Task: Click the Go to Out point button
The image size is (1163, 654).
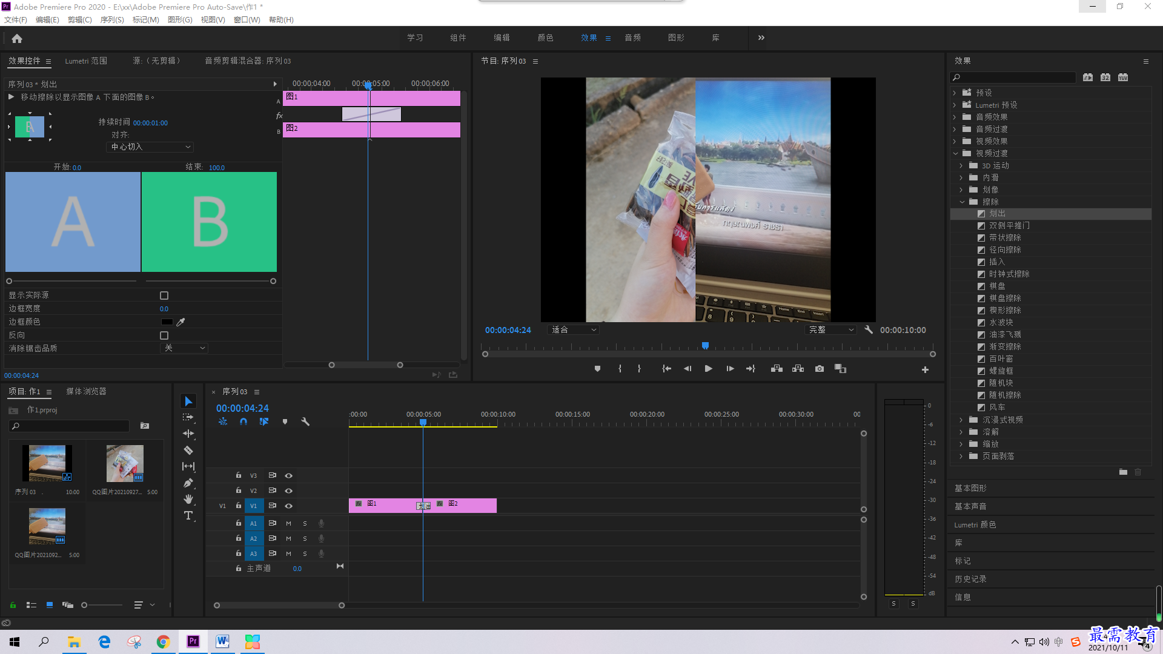Action: click(751, 369)
